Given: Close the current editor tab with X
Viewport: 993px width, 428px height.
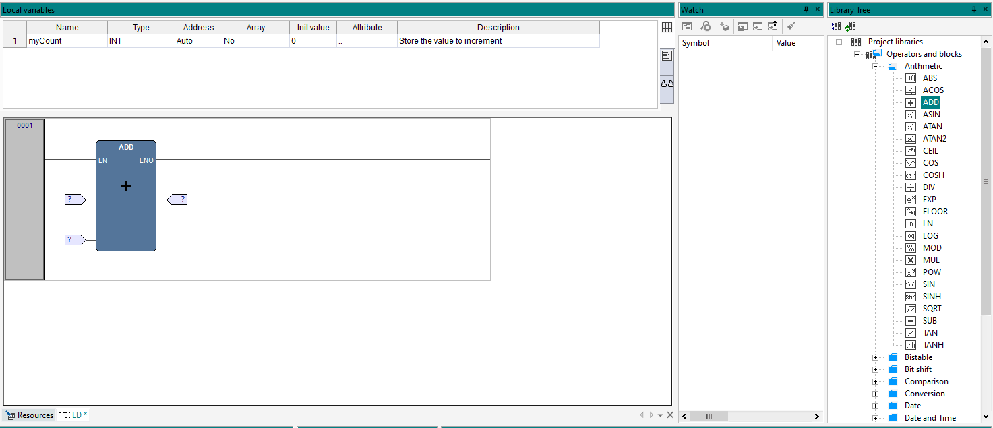Looking at the screenshot, I should (670, 415).
